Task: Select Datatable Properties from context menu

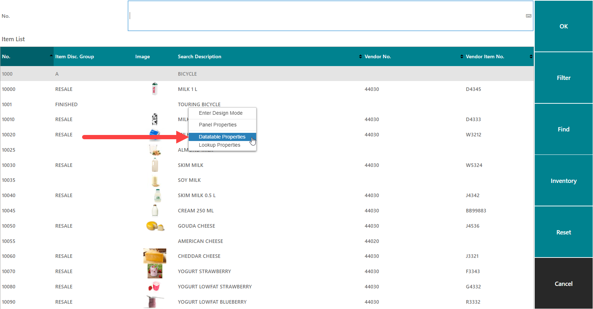Action: coord(222,137)
